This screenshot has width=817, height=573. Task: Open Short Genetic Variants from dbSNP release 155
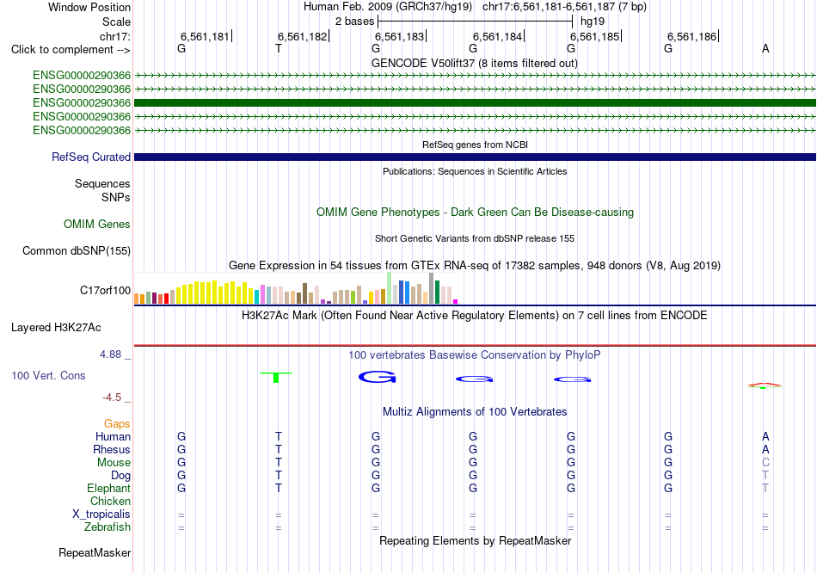tap(475, 239)
